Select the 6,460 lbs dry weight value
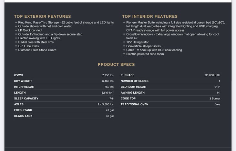Screen dimensions: 236x151 108,81
